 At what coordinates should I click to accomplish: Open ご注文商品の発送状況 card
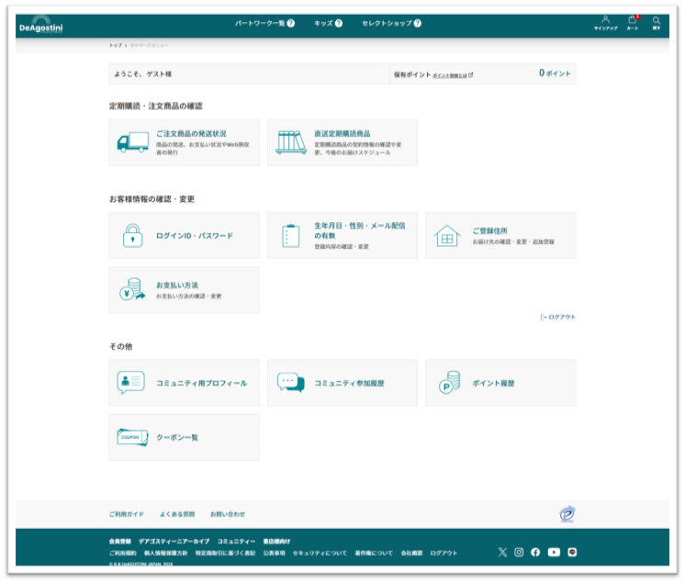coord(184,142)
